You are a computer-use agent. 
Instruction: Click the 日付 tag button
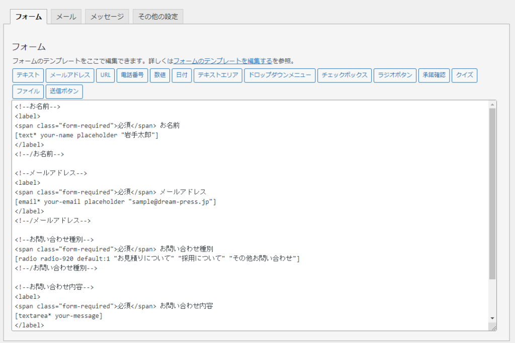point(182,76)
